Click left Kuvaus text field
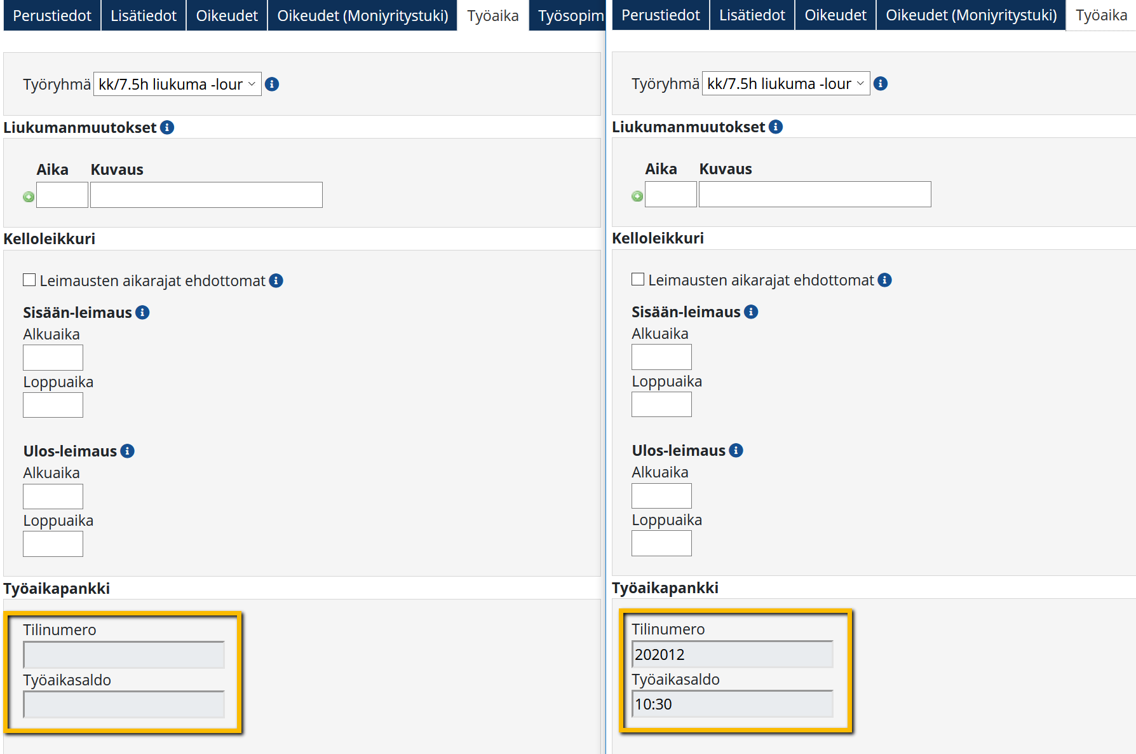 coord(206,195)
